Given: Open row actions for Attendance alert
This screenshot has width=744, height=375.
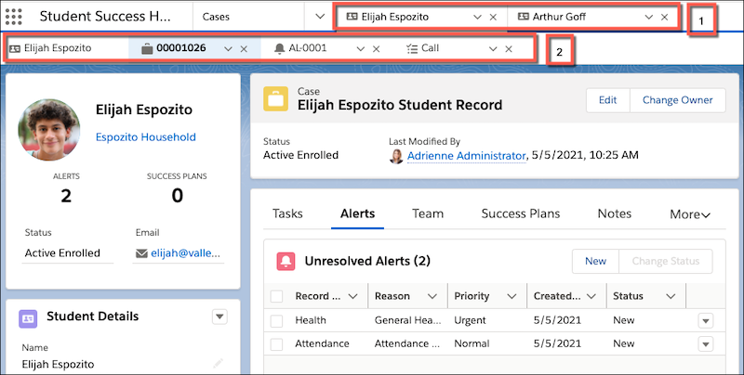Looking at the screenshot, I should [706, 344].
